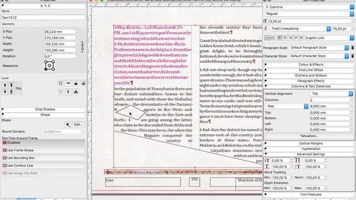Set text to forced justified
Image resolution: width=356 pixels, height=200 pixels.
pos(301,38)
